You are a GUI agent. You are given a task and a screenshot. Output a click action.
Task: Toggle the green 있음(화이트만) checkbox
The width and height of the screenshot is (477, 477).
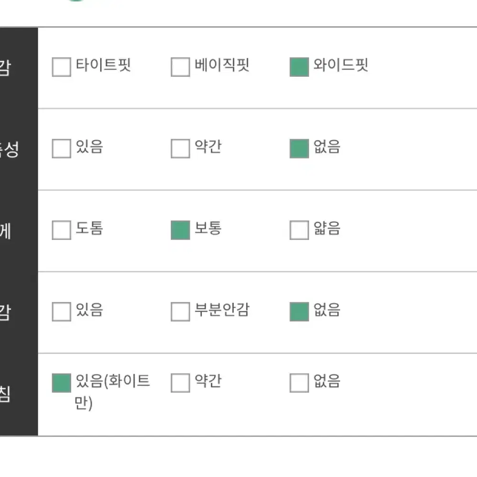(x=62, y=383)
